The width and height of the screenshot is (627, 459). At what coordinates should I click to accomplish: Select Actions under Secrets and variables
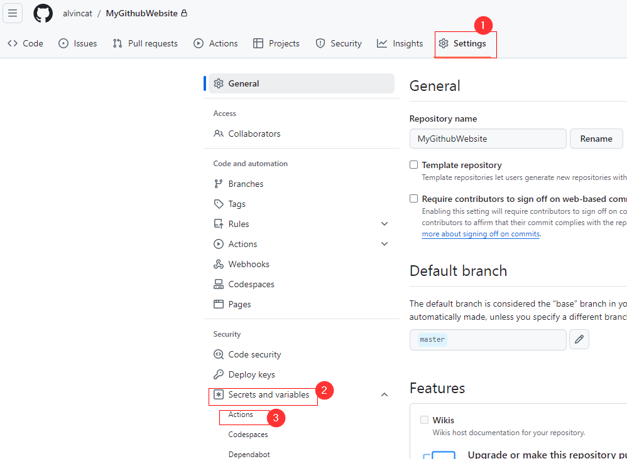(x=241, y=414)
